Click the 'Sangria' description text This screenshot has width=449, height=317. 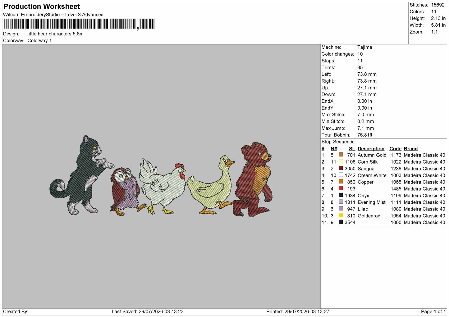pyautogui.click(x=366, y=169)
